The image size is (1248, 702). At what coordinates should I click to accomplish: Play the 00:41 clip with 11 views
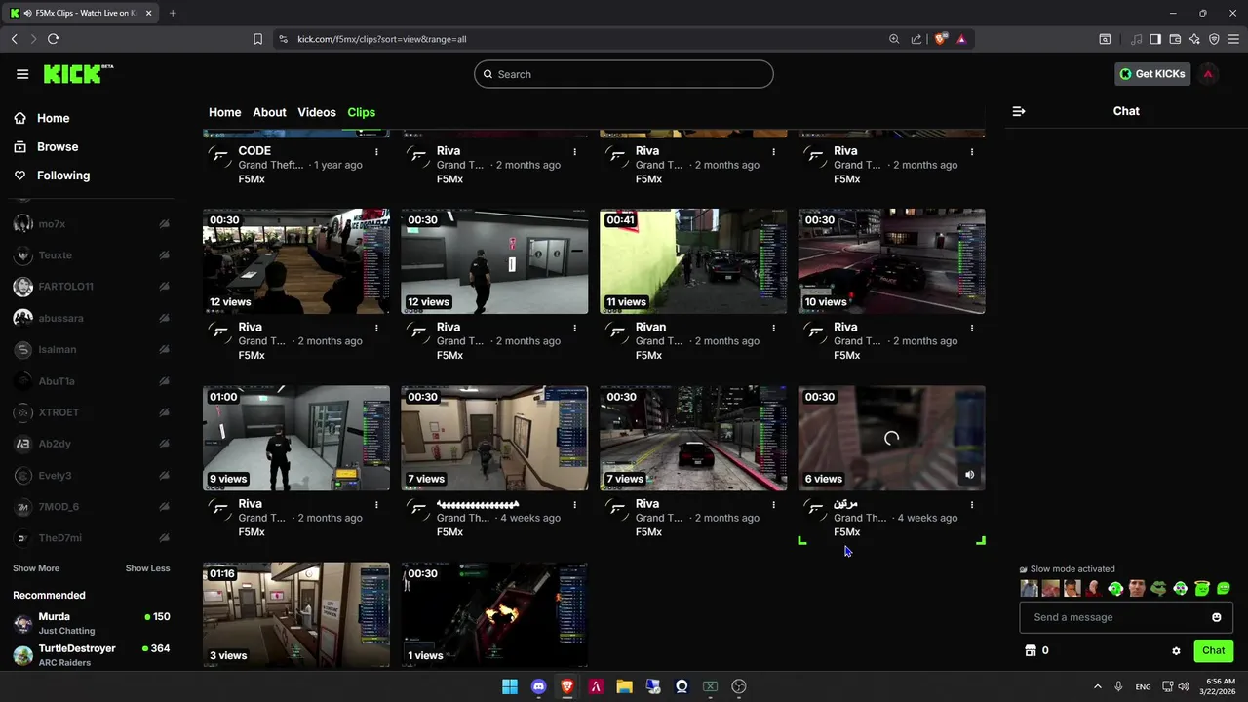coord(693,261)
